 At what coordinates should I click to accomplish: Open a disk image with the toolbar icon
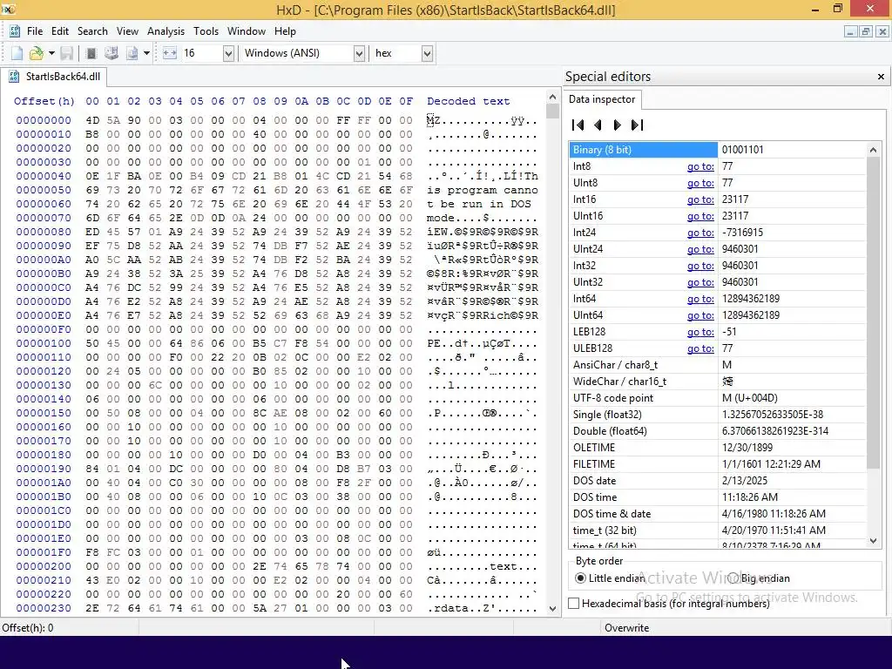132,53
